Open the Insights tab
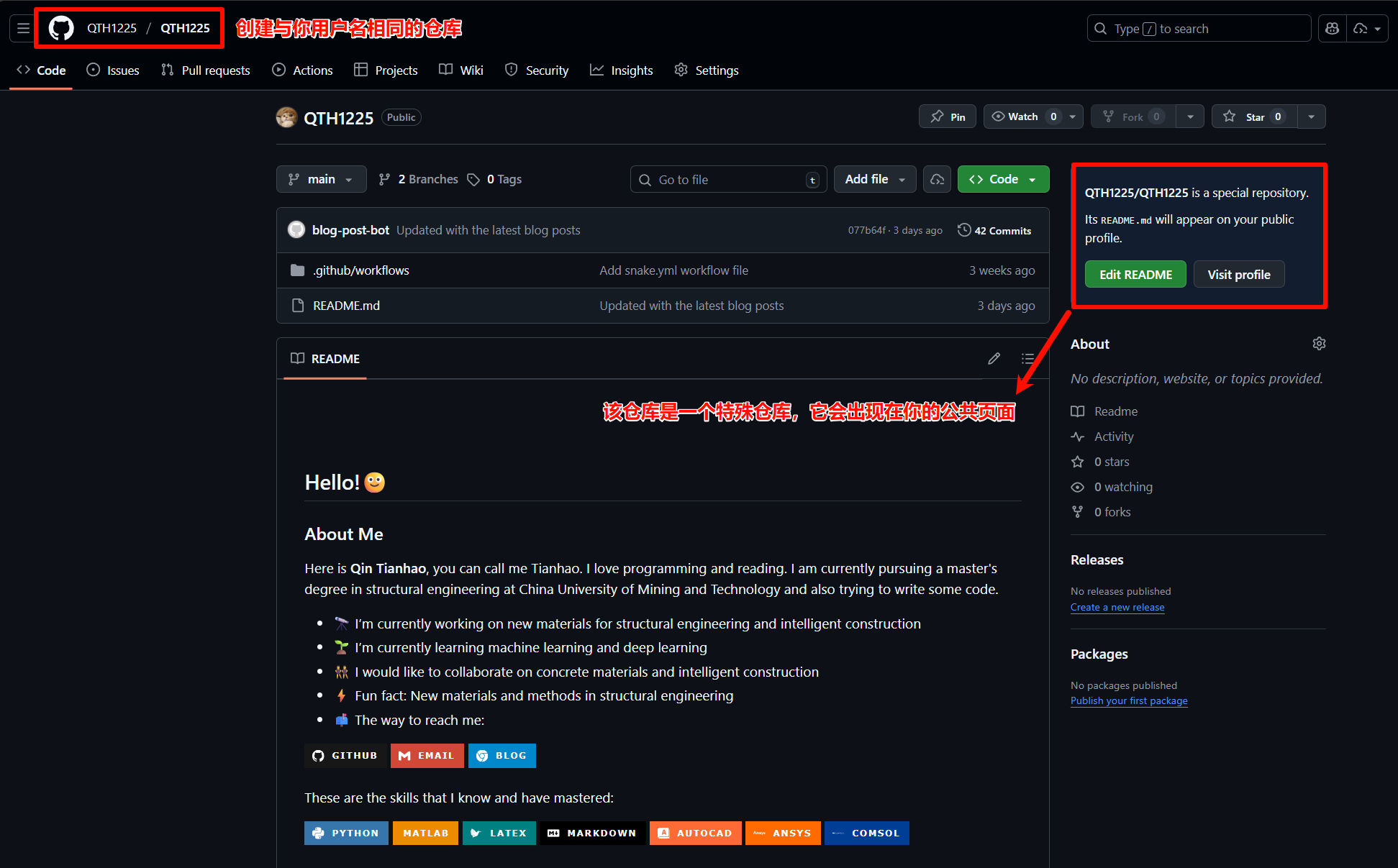The height and width of the screenshot is (868, 1398). 621,70
